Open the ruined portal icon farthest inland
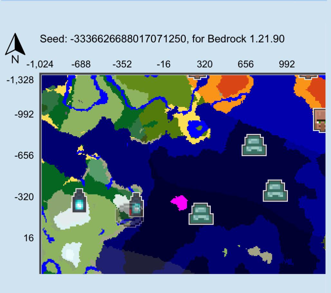This screenshot has height=293, width=331. (x=79, y=201)
